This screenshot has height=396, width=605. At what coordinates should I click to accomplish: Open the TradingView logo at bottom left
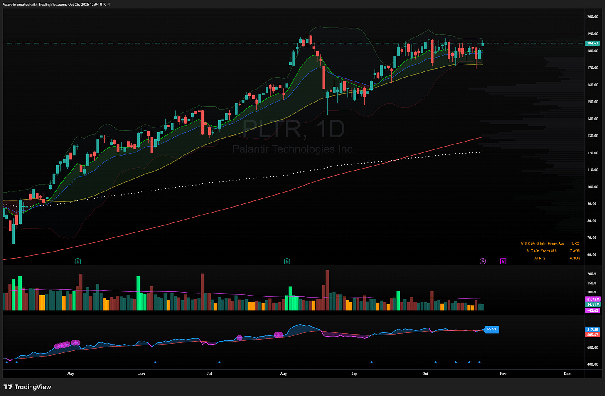(x=27, y=387)
